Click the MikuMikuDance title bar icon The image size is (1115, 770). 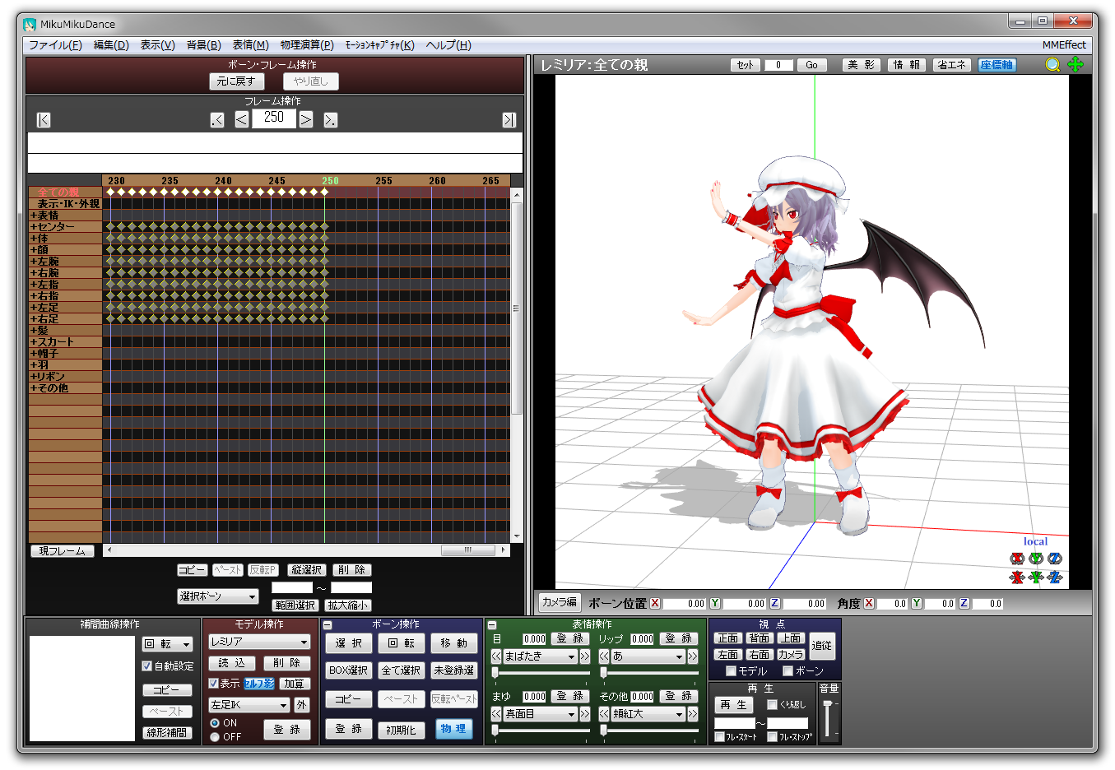[30, 24]
